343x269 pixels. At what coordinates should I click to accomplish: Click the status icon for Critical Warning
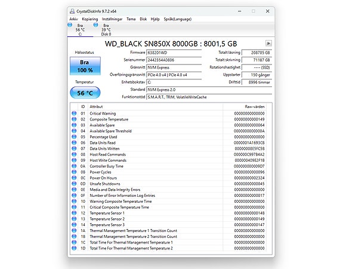[74, 113]
